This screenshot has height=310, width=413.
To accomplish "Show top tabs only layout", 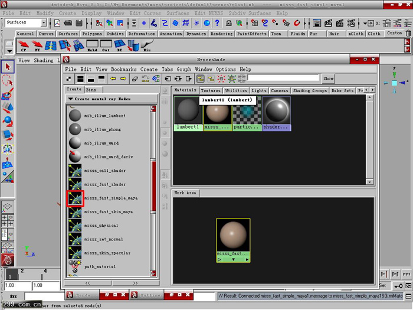I will (101, 79).
